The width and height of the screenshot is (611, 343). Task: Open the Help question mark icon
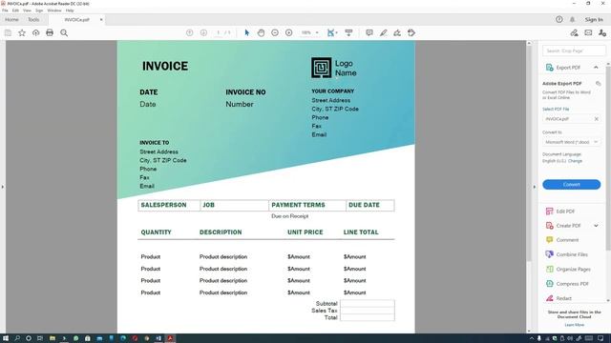click(559, 19)
